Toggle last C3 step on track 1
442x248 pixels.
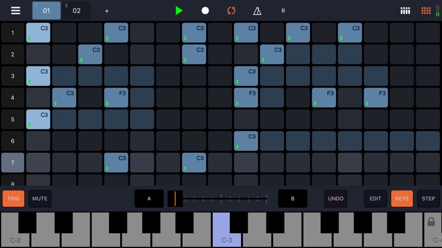click(350, 33)
